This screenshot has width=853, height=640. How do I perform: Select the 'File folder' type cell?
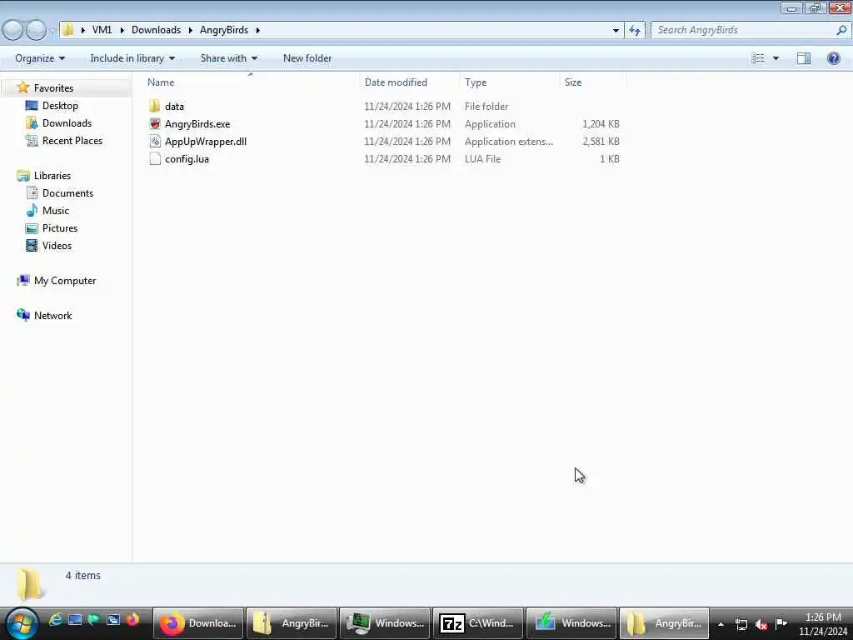click(486, 106)
